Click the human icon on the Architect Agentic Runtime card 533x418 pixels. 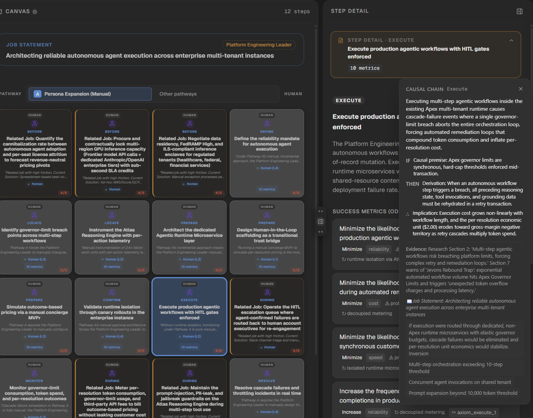pos(189,216)
